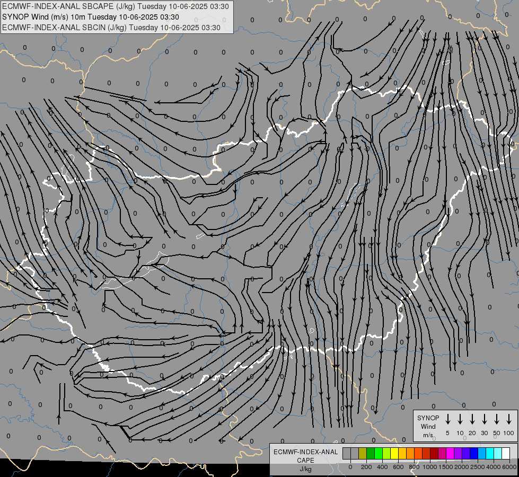Click the 4000 tick on the CAPE scale
This screenshot has width=519, height=477.
494,467
